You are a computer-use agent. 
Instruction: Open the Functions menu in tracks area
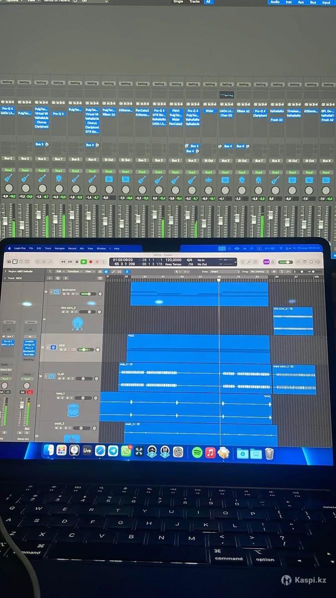pos(75,272)
